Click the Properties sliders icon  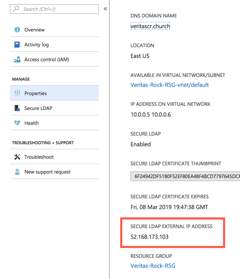pyautogui.click(x=17, y=93)
